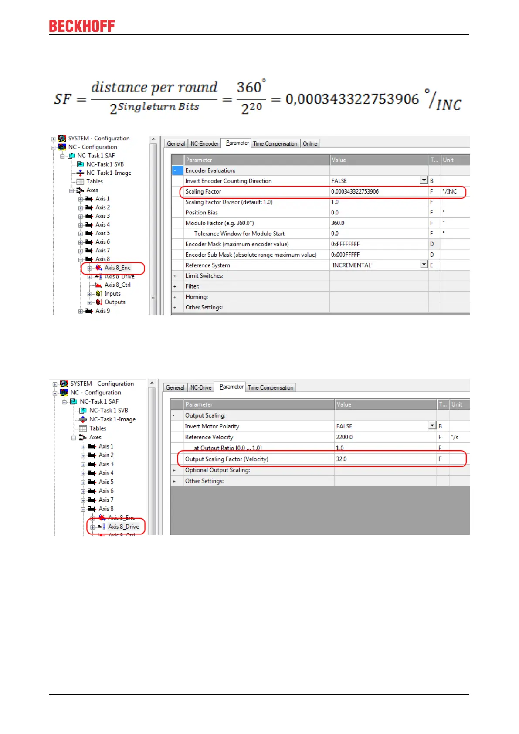Image resolution: width=519 pixels, height=734 pixels.
Task: Click the NC-Task 1 SVB icon in the NC-Drive screenshot
Action: pyautogui.click(x=83, y=411)
